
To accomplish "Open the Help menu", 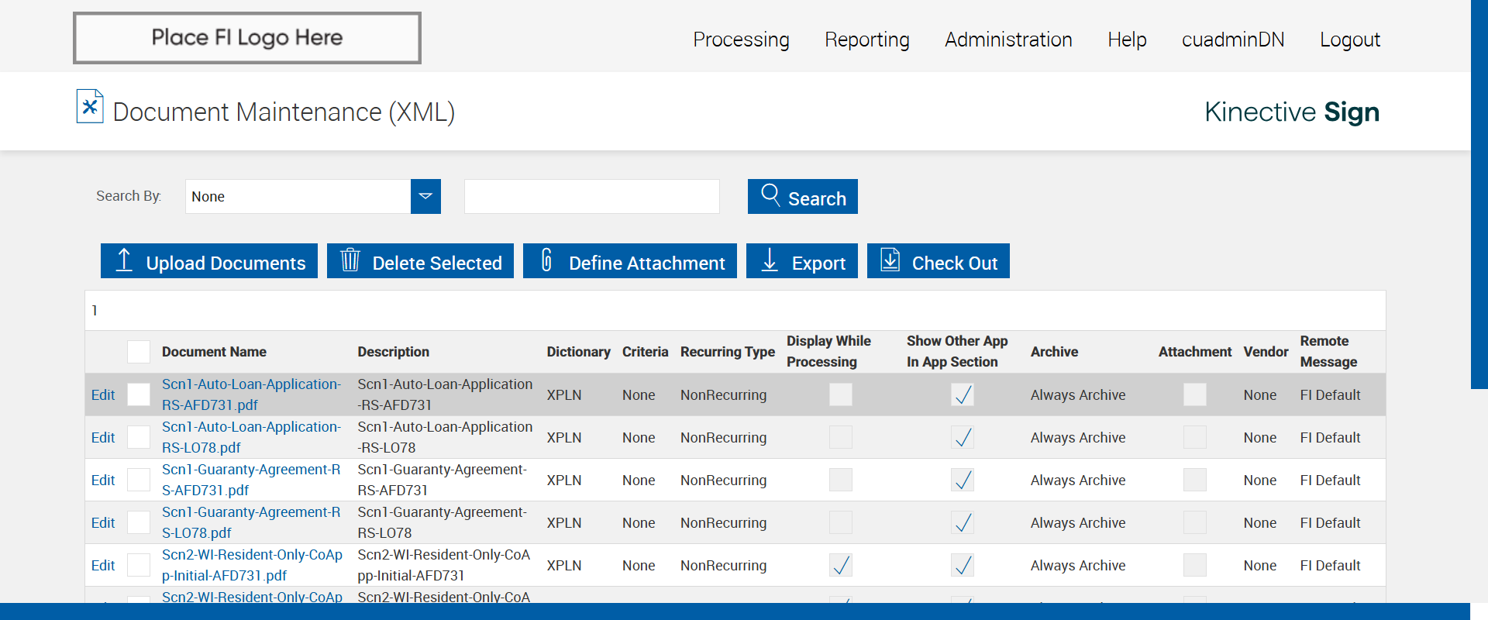I will [x=1126, y=40].
